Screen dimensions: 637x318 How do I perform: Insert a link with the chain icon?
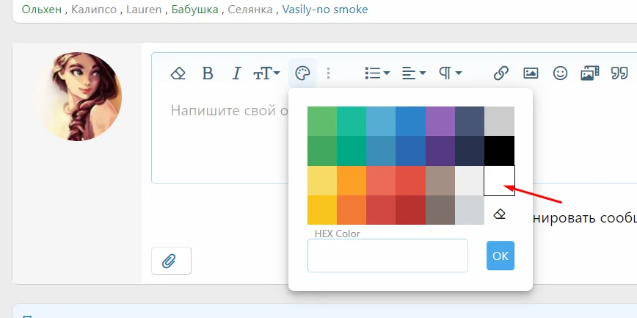pyautogui.click(x=501, y=73)
